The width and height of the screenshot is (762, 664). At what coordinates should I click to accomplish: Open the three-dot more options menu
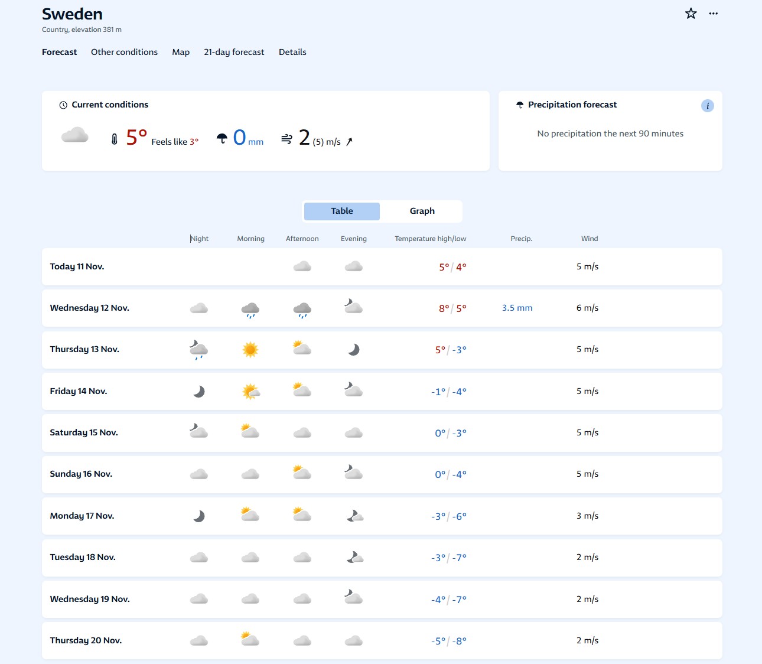(714, 14)
